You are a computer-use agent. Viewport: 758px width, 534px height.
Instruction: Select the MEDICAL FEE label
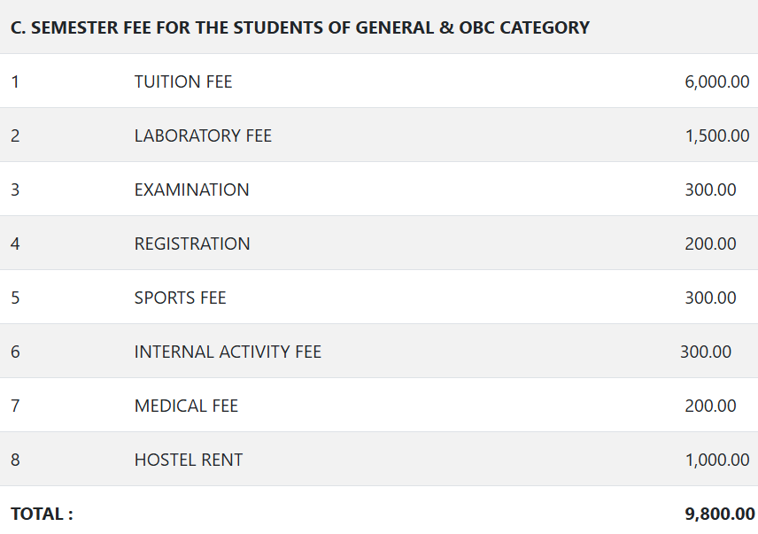tap(186, 406)
